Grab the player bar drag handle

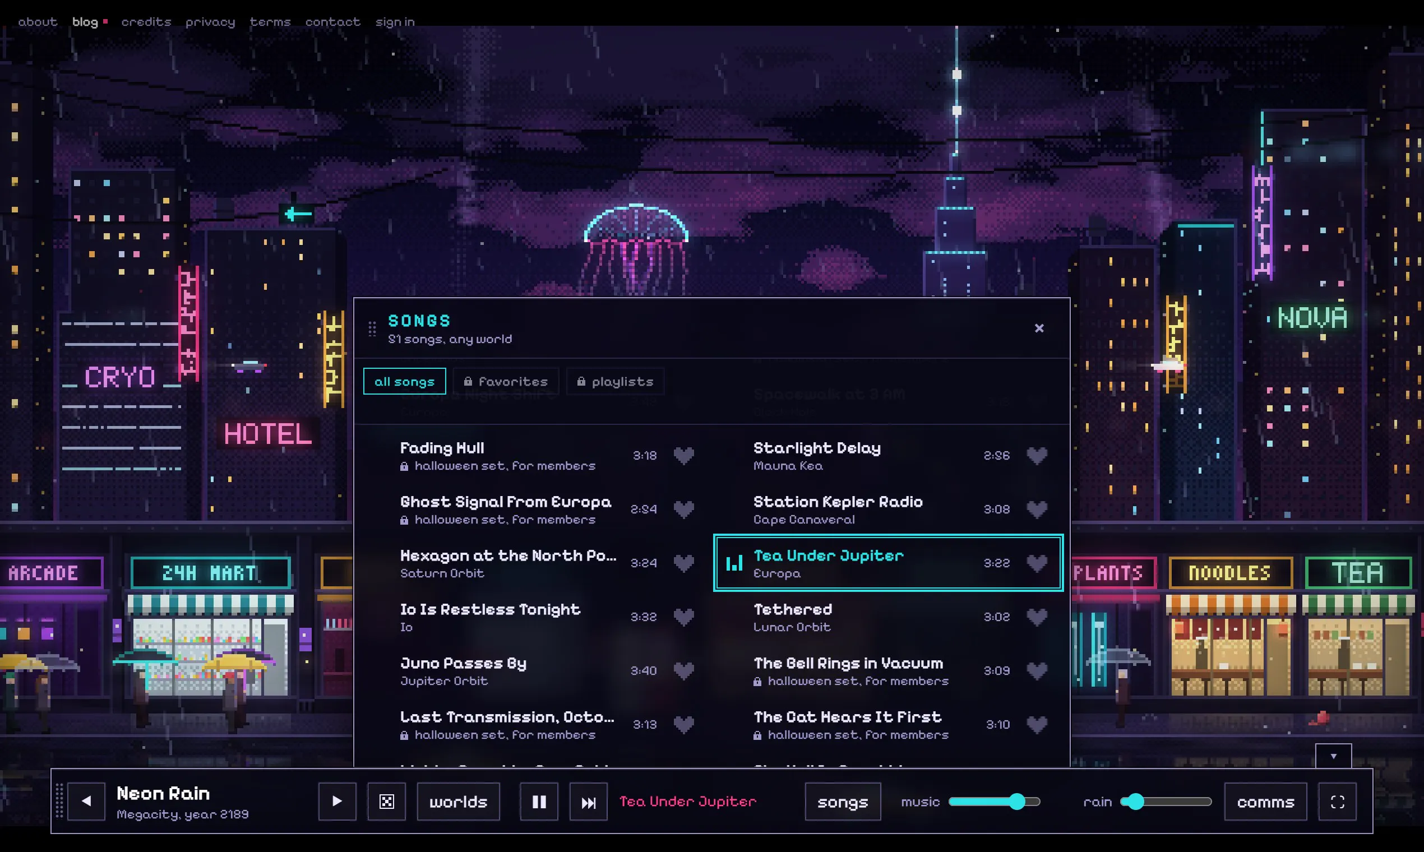[59, 801]
